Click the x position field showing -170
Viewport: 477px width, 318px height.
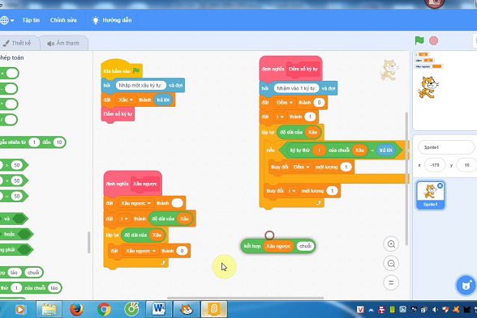tap(435, 165)
